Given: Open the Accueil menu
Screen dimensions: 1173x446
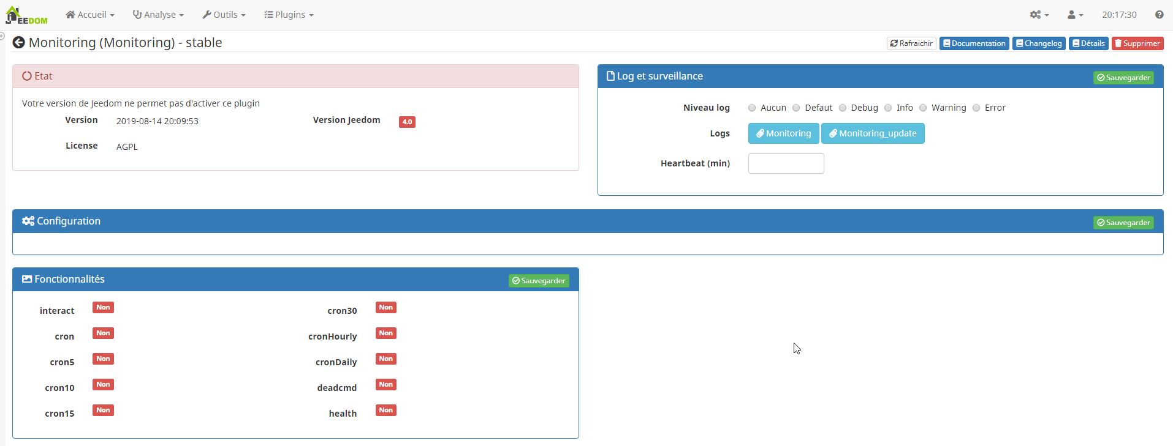Looking at the screenshot, I should coord(90,15).
